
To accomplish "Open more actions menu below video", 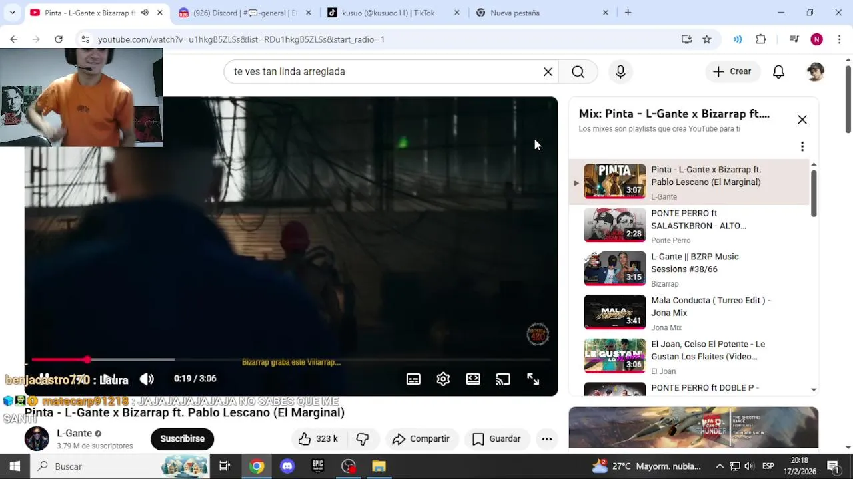I will (547, 439).
